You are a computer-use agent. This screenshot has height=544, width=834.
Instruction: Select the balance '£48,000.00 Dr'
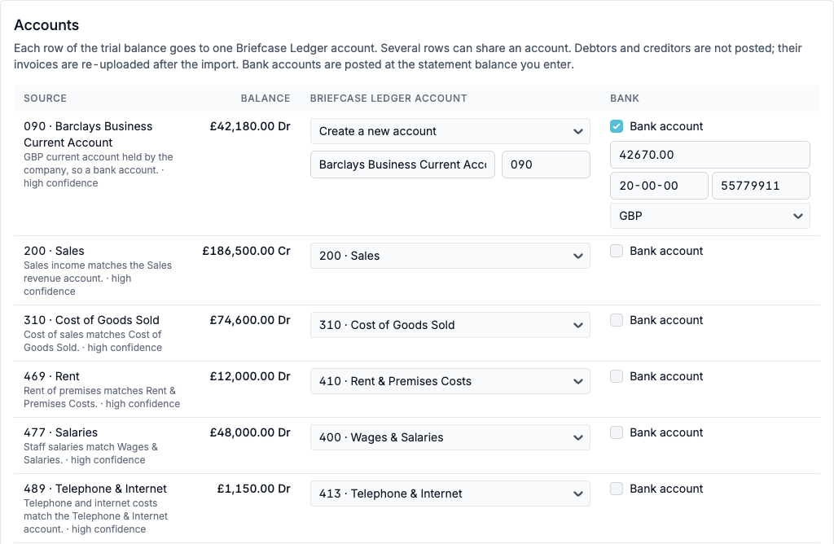tap(250, 432)
